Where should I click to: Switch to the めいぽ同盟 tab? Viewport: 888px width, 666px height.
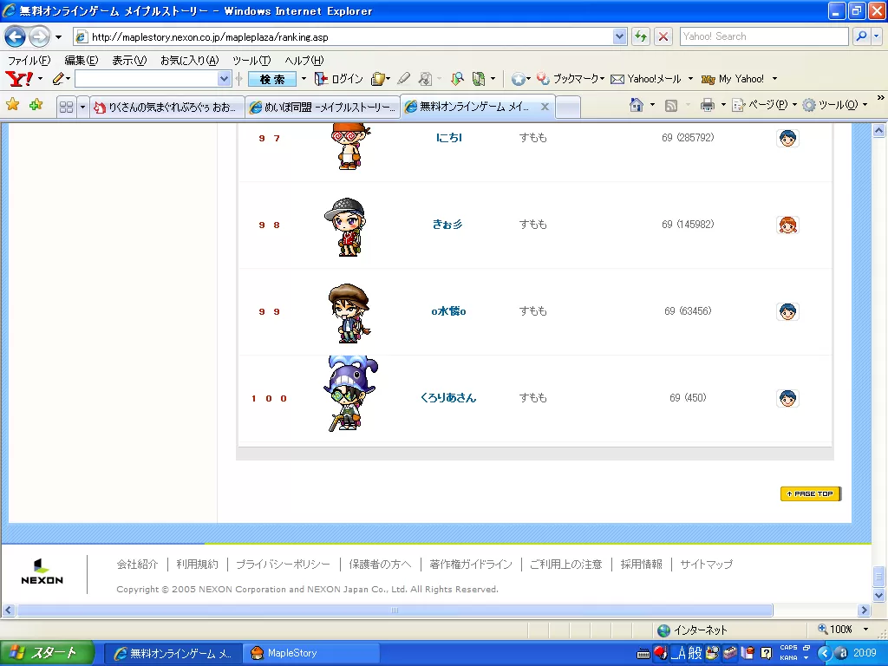[x=323, y=107]
